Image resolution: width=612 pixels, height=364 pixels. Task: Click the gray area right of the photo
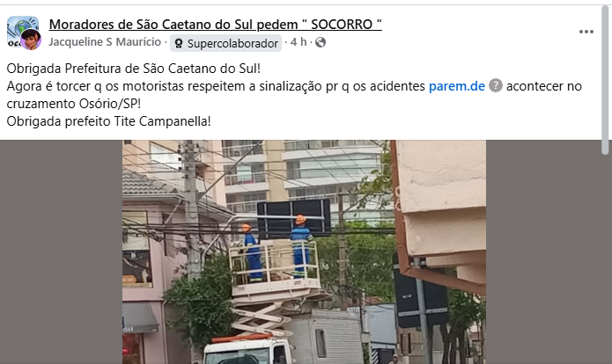click(543, 251)
